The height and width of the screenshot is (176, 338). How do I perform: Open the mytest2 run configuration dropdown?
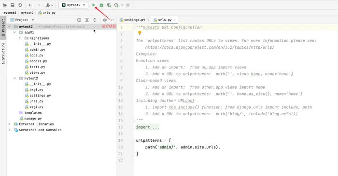(x=73, y=5)
